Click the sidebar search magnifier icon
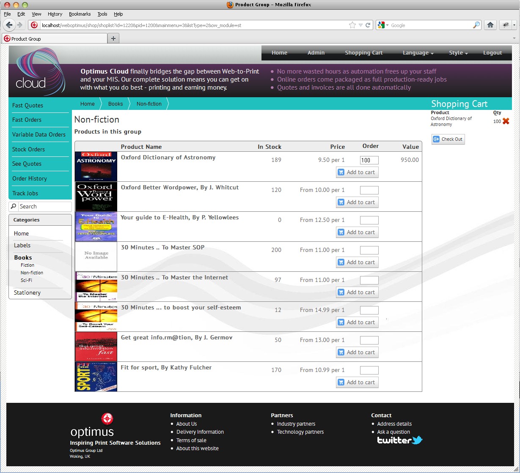Viewport: 520px width, 473px height. (x=14, y=206)
